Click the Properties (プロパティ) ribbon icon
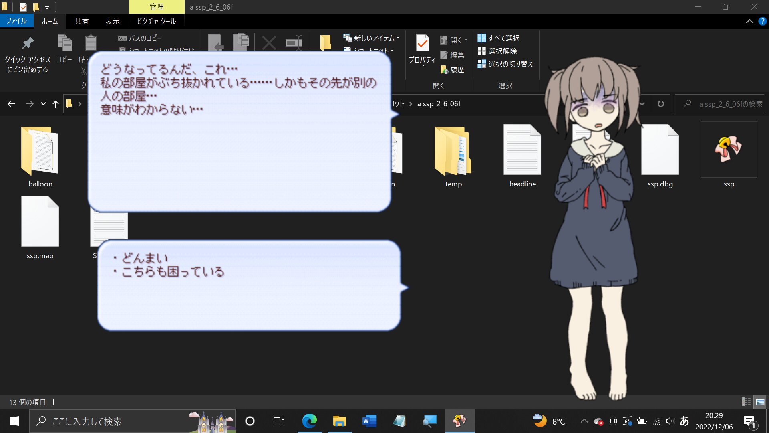The height and width of the screenshot is (433, 769). click(x=422, y=43)
